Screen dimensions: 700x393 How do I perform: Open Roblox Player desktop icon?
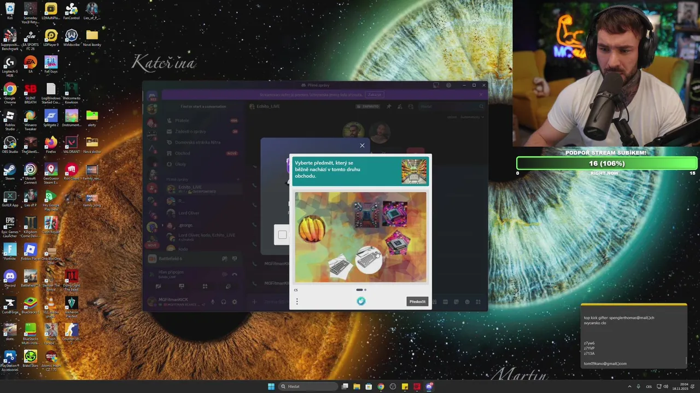(x=30, y=252)
